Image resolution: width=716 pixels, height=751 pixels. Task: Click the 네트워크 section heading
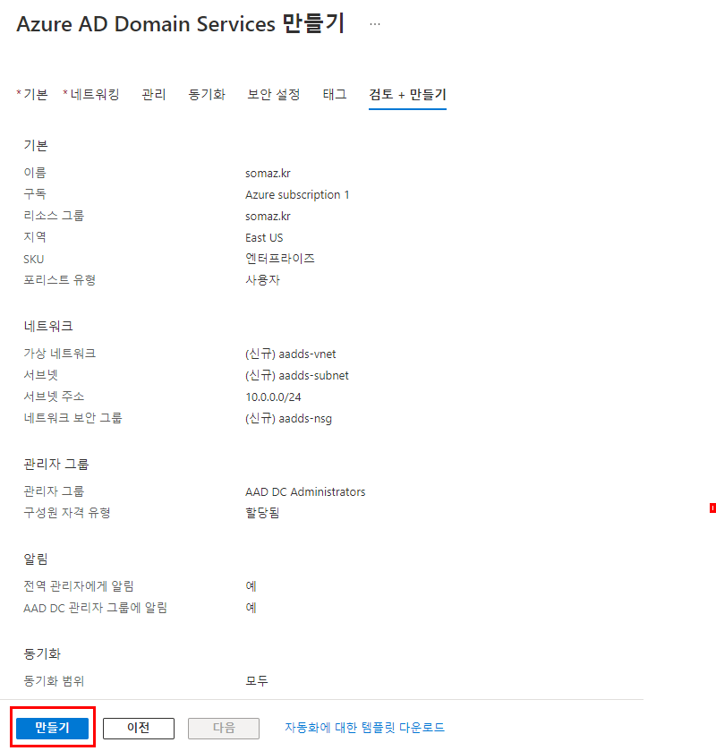pos(48,326)
